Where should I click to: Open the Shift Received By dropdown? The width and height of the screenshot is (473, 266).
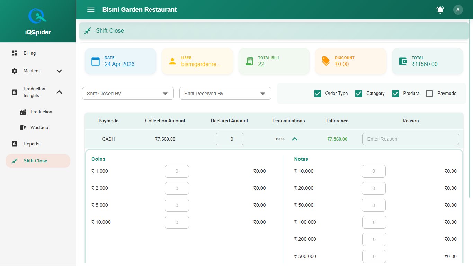(x=225, y=94)
